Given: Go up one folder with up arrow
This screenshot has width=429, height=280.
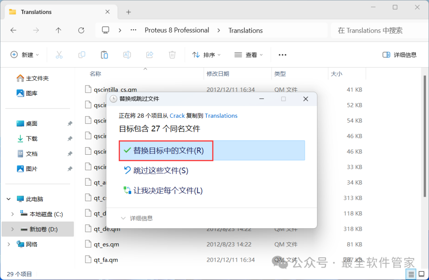Looking at the screenshot, I should point(59,30).
